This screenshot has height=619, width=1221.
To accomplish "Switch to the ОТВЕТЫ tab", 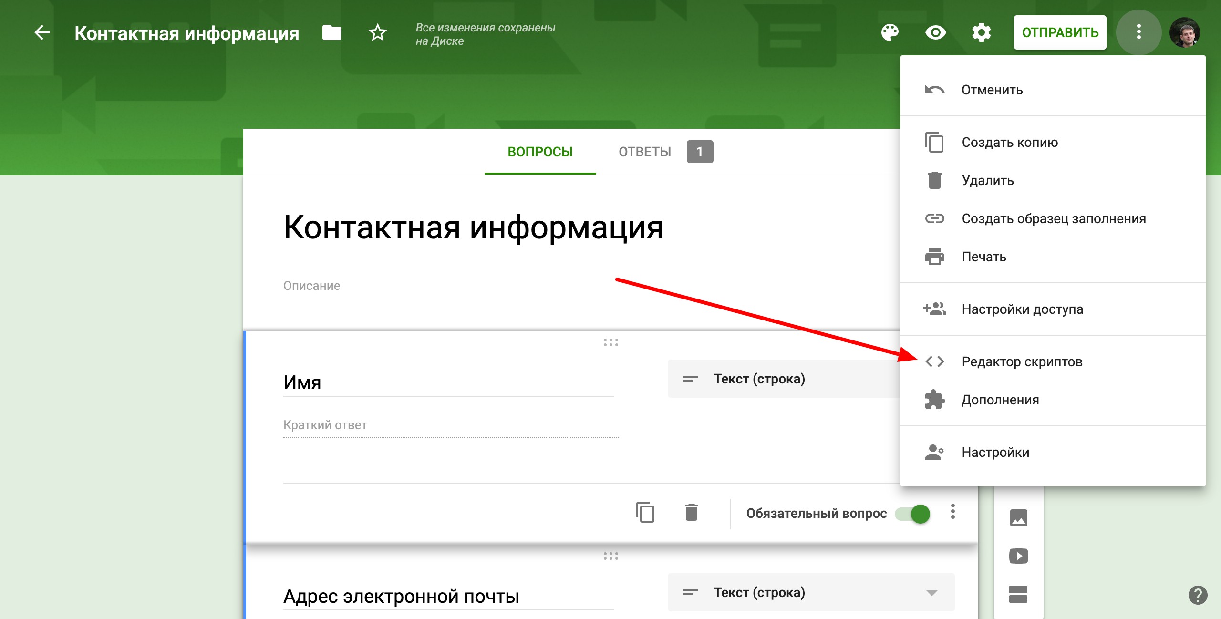I will pyautogui.click(x=645, y=152).
